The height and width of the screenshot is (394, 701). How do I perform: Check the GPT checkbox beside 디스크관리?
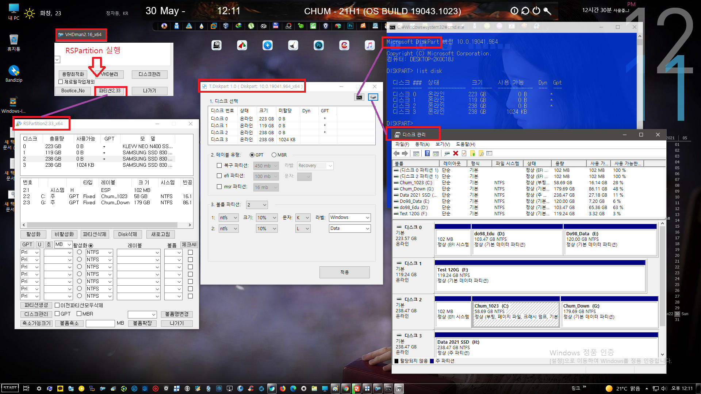pos(57,314)
